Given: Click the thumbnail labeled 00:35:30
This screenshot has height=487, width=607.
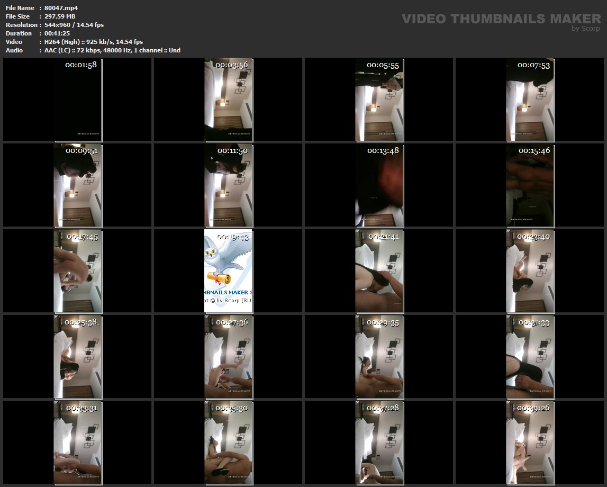Looking at the screenshot, I should pos(229,443).
